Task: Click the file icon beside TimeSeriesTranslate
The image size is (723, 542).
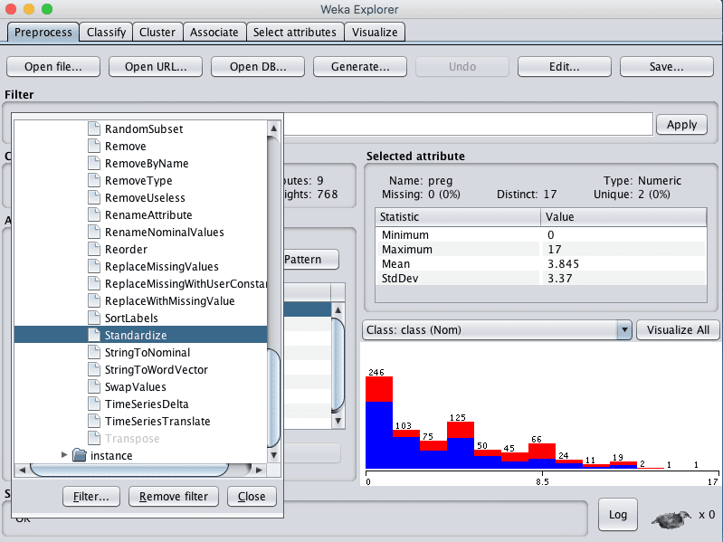Action: [94, 422]
